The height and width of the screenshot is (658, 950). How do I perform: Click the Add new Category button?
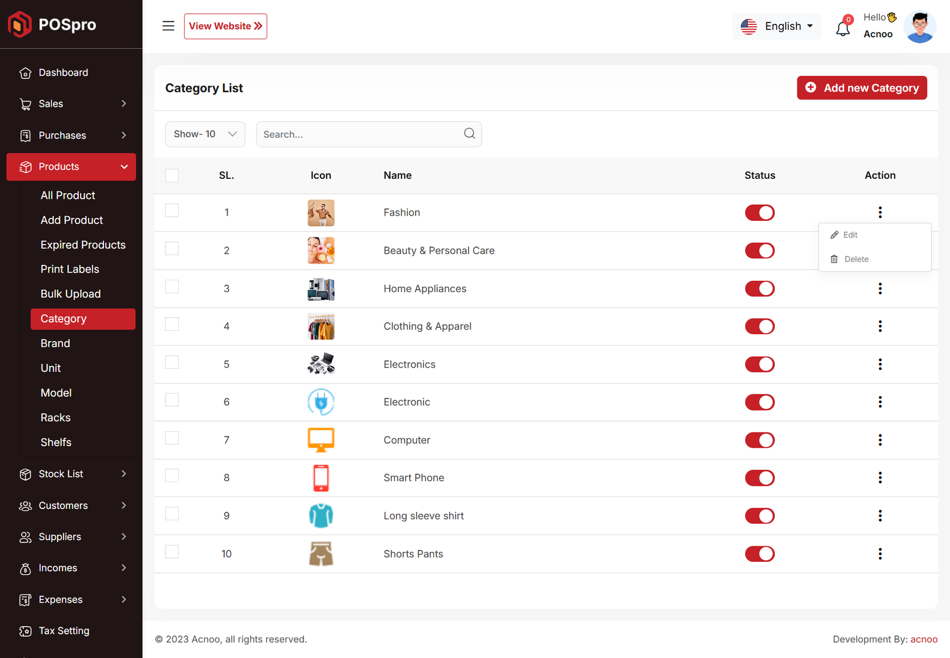pyautogui.click(x=862, y=88)
